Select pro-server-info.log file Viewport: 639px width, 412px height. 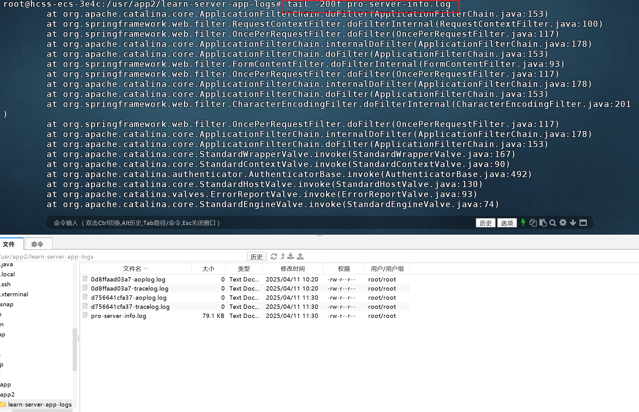[118, 316]
